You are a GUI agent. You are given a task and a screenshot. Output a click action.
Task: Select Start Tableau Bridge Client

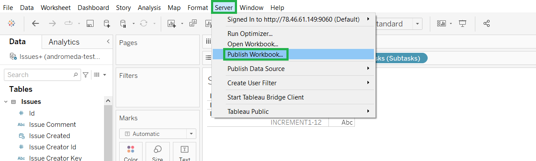[x=293, y=97]
